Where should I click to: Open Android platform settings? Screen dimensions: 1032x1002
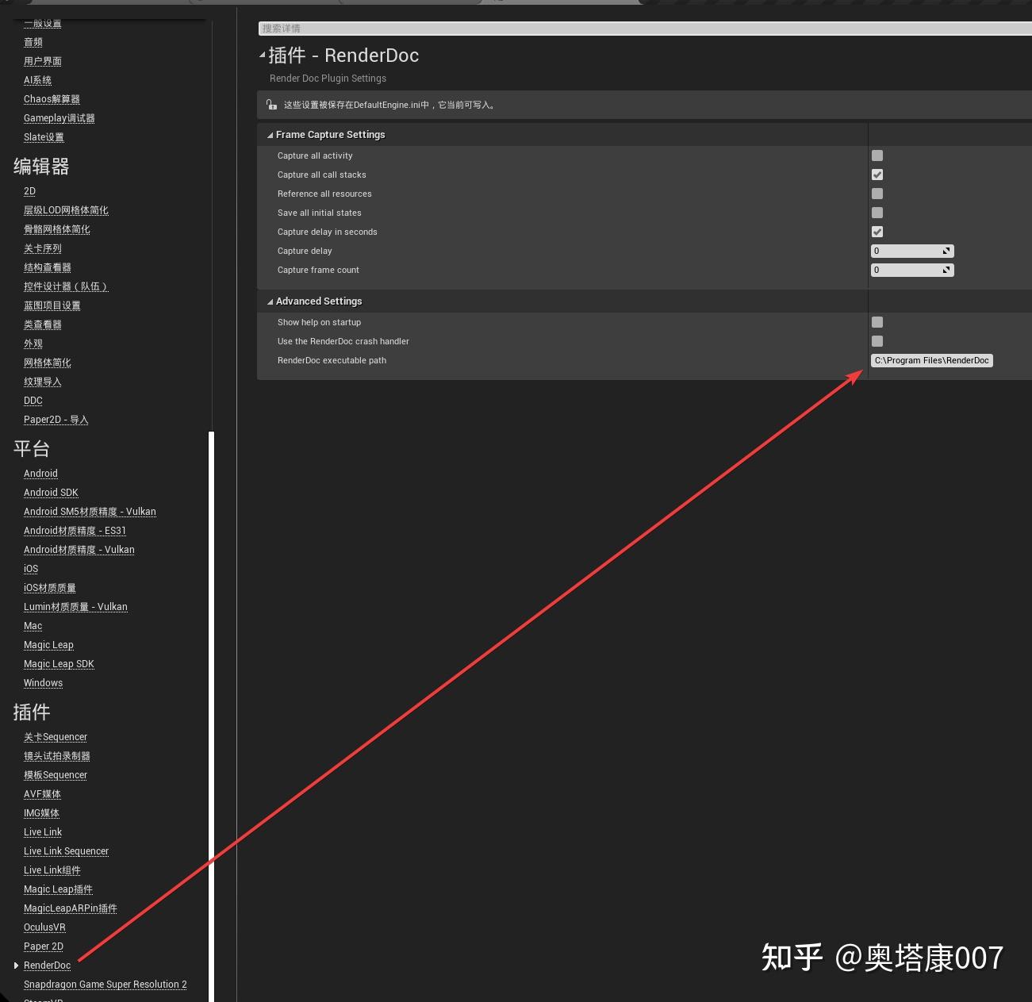click(40, 474)
